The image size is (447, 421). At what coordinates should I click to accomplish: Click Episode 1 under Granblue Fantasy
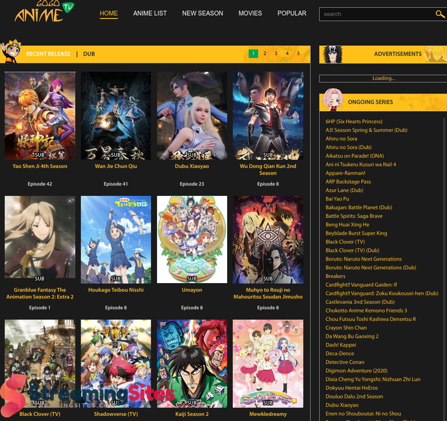coord(40,308)
